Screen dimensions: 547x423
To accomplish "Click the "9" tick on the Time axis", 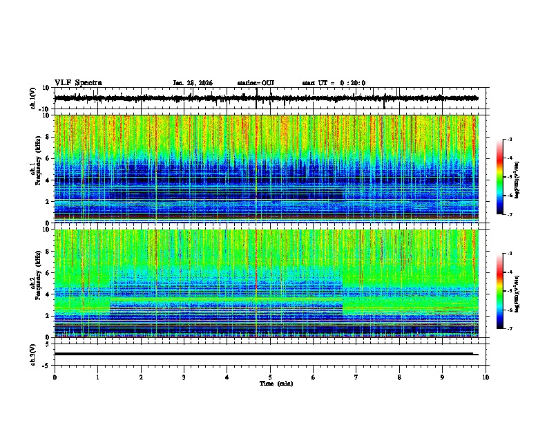I will tap(442, 377).
